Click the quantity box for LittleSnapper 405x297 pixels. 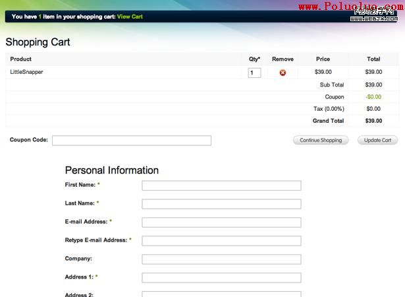[254, 73]
